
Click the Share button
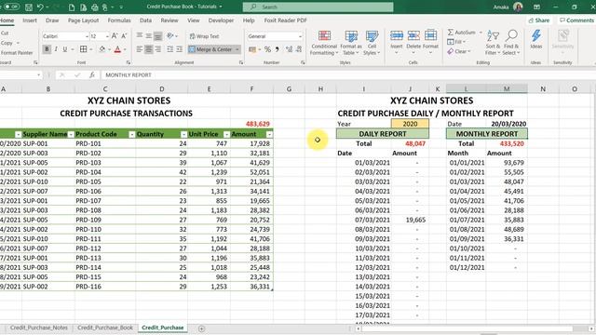click(x=539, y=20)
